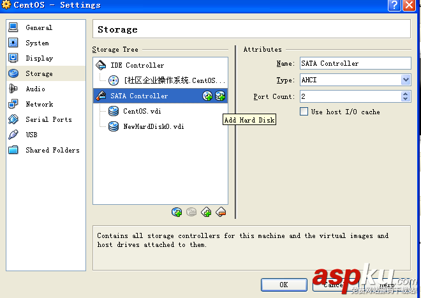Enable Use host I/O cache checkbox

tap(304, 112)
